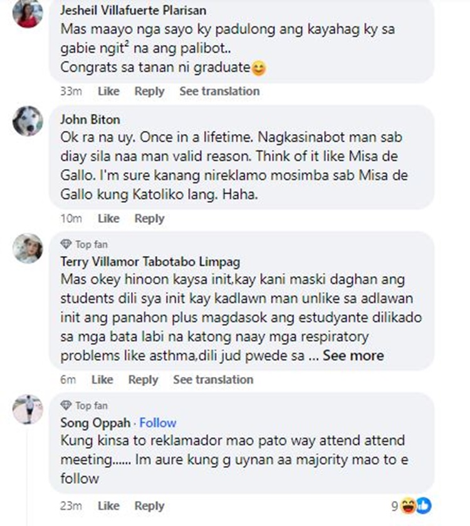Click the Top fan diamond badge above Terry's name
The width and height of the screenshot is (470, 526).
[x=66, y=244]
